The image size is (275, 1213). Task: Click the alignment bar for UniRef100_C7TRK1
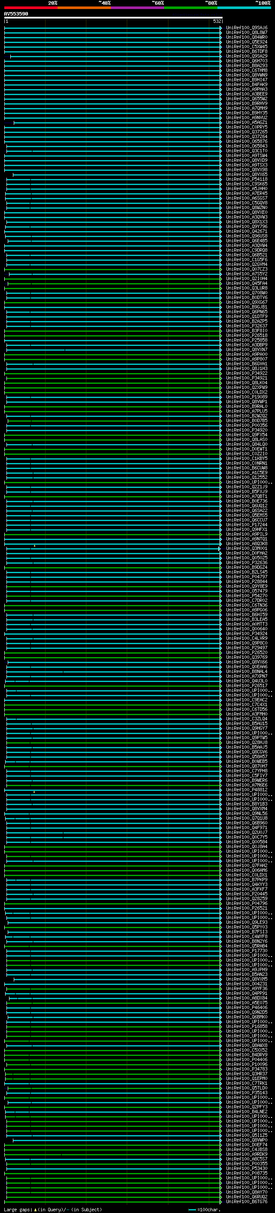(x=113, y=1083)
